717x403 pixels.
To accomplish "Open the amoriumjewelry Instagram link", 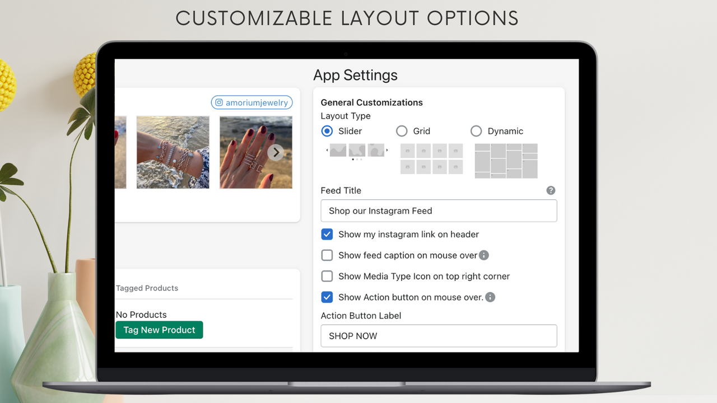I will pyautogui.click(x=251, y=102).
